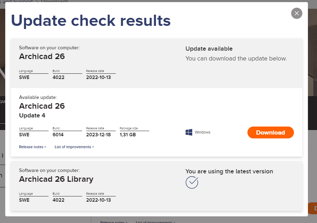Click the background Release notes link below dialog

[114, 222]
